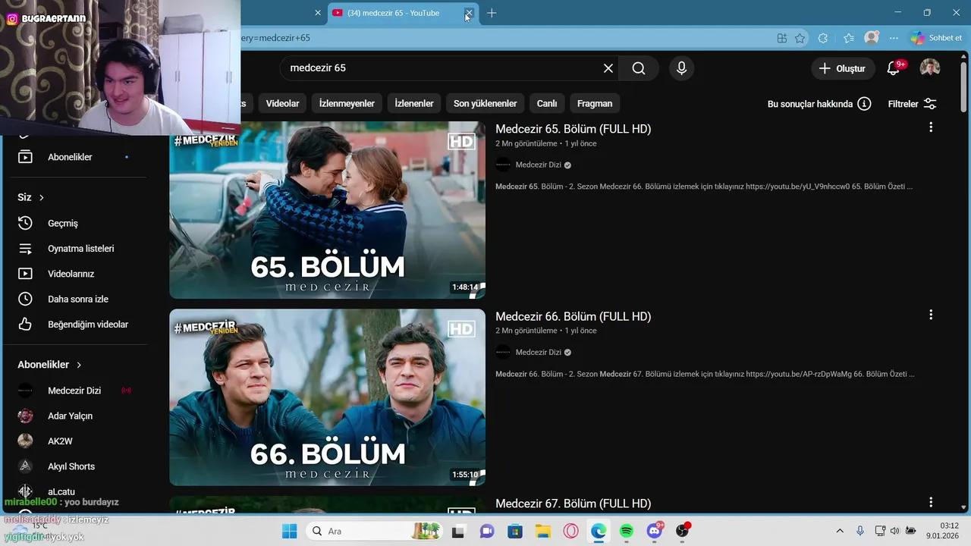Close the medcezir 65 YouTube tab
The width and height of the screenshot is (971, 546).
pyautogui.click(x=469, y=13)
